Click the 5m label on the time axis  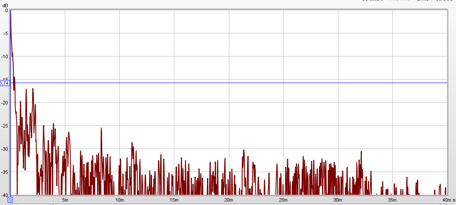(x=65, y=200)
